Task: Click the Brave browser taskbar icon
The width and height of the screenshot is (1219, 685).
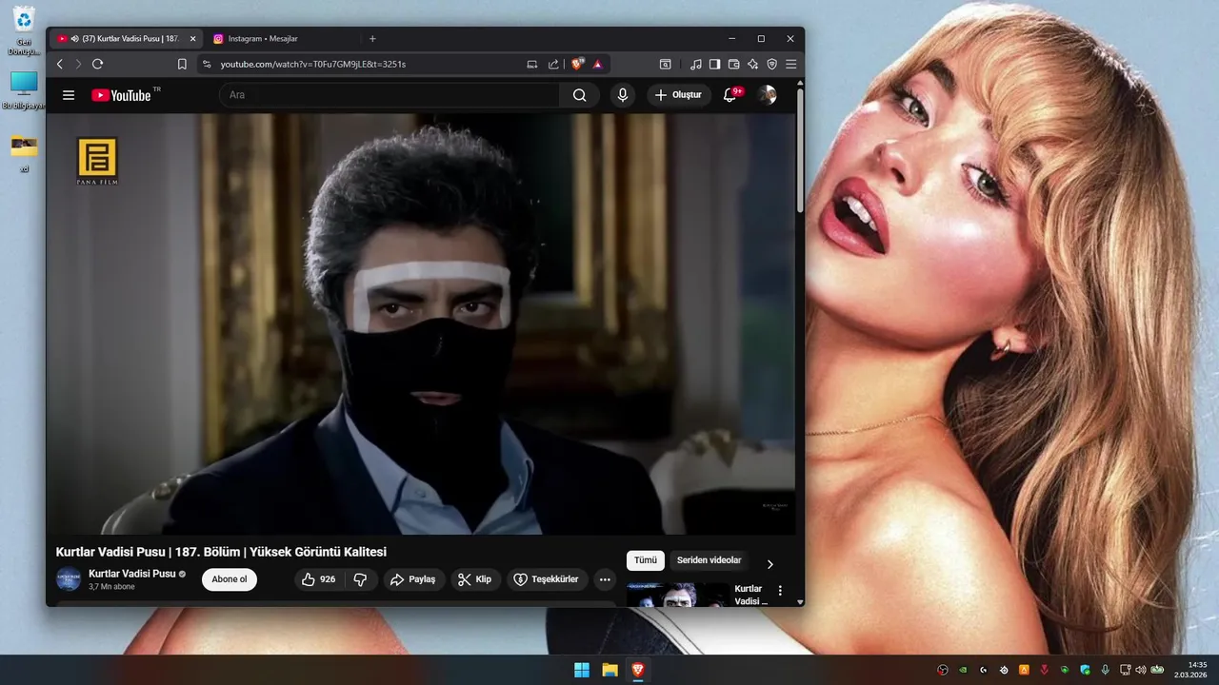Action: pos(637,670)
